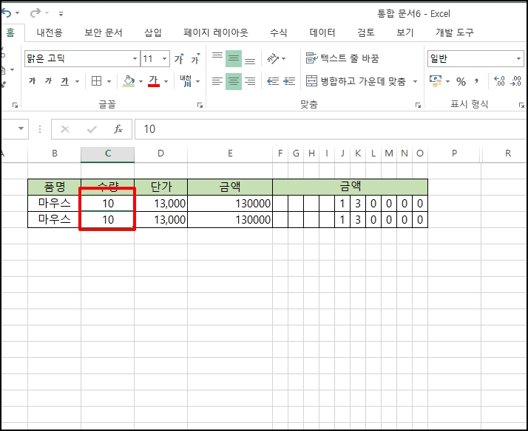
Task: Open 글꼴 font dialog launcher
Action: point(200,106)
